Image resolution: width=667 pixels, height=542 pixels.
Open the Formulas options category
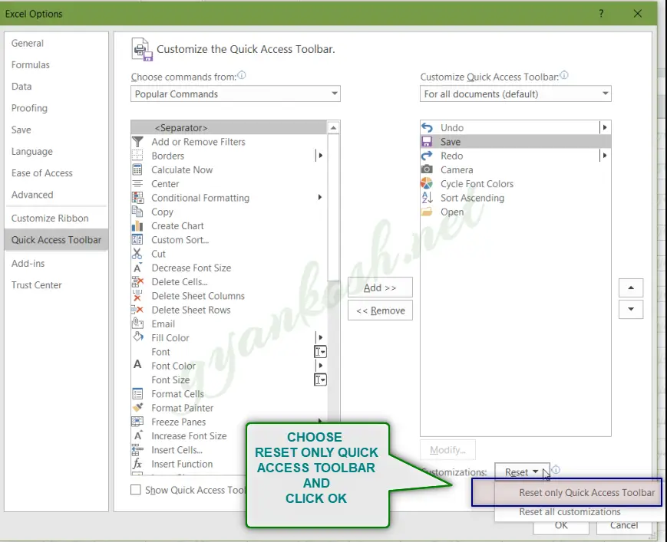(x=31, y=65)
